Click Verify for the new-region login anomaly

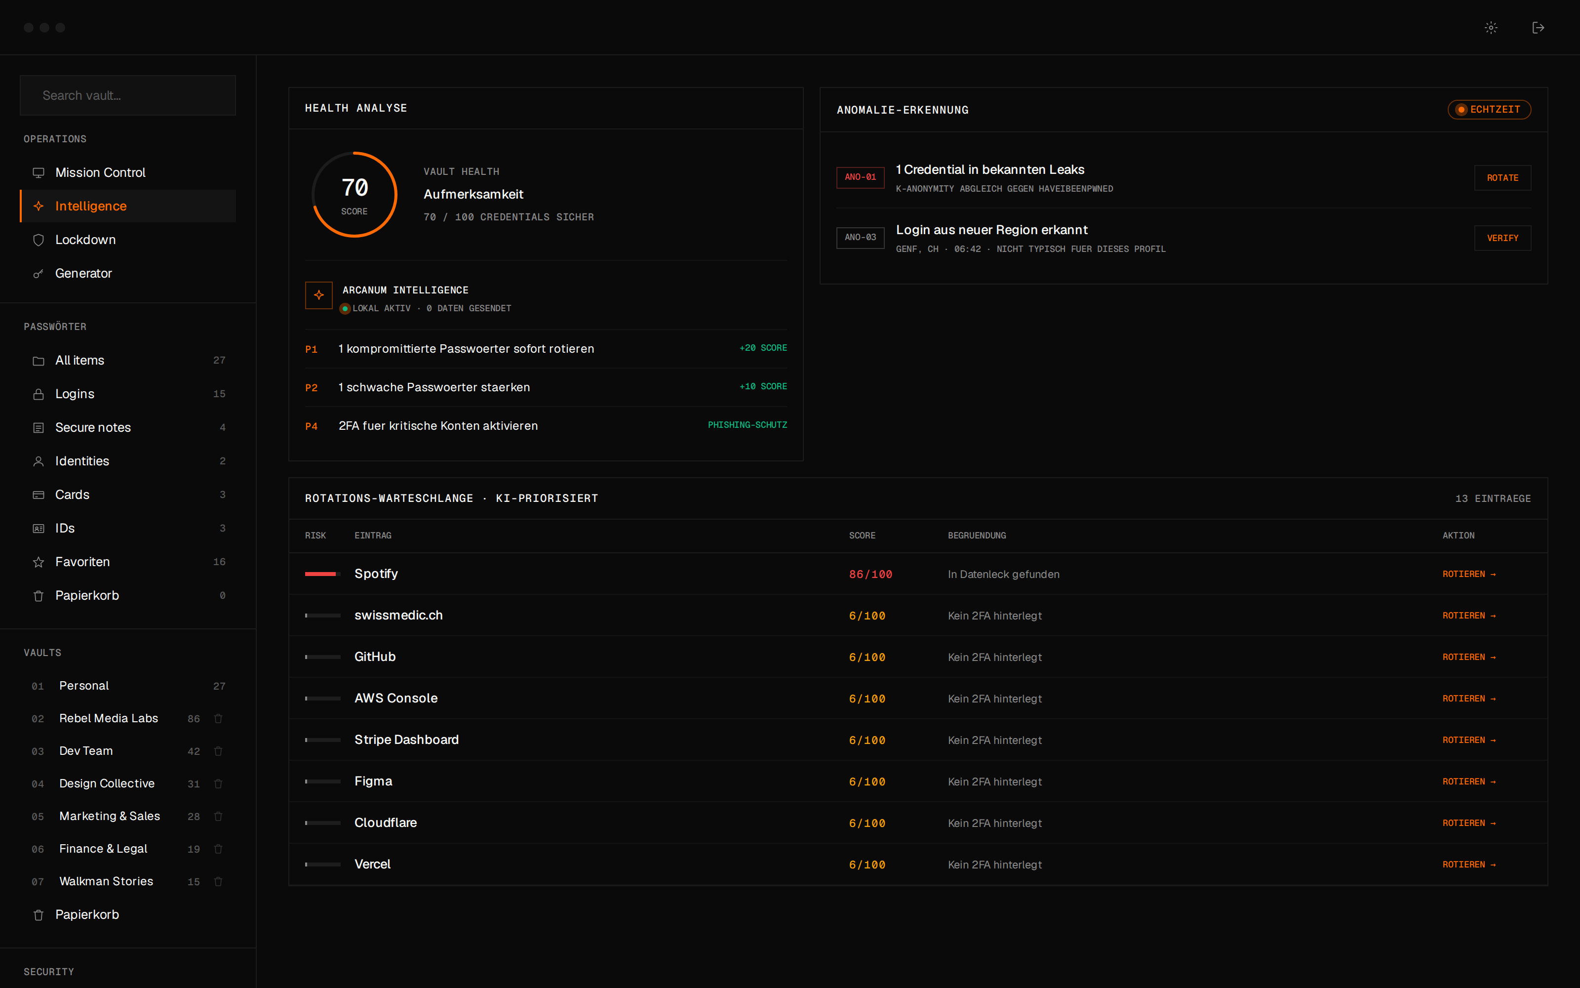[1502, 238]
